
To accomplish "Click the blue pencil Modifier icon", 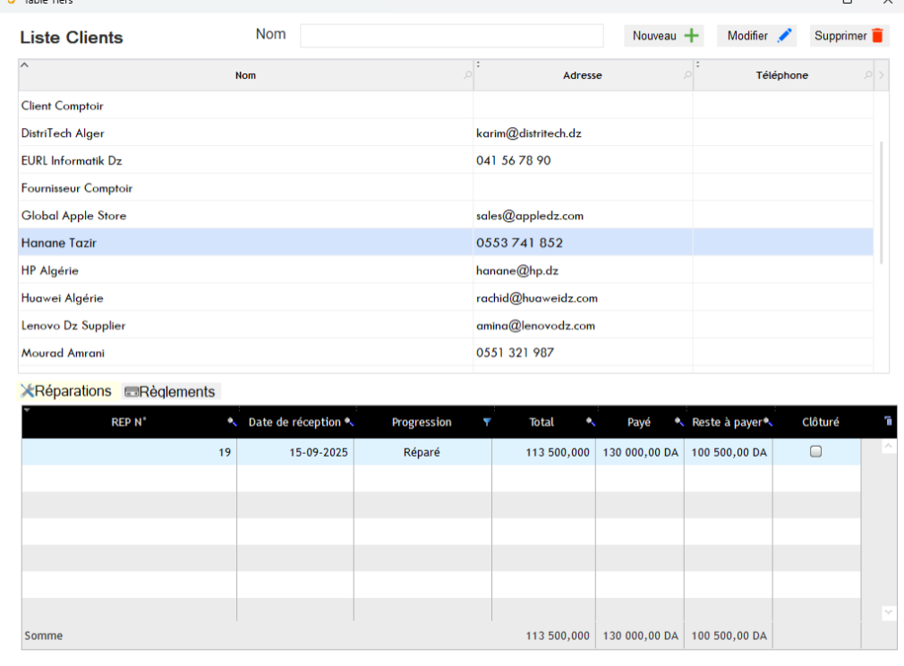I will [x=785, y=36].
